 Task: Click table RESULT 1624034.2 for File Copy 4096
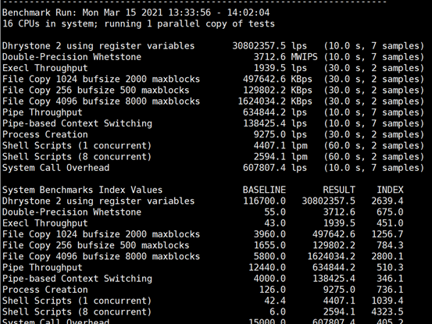(x=331, y=257)
